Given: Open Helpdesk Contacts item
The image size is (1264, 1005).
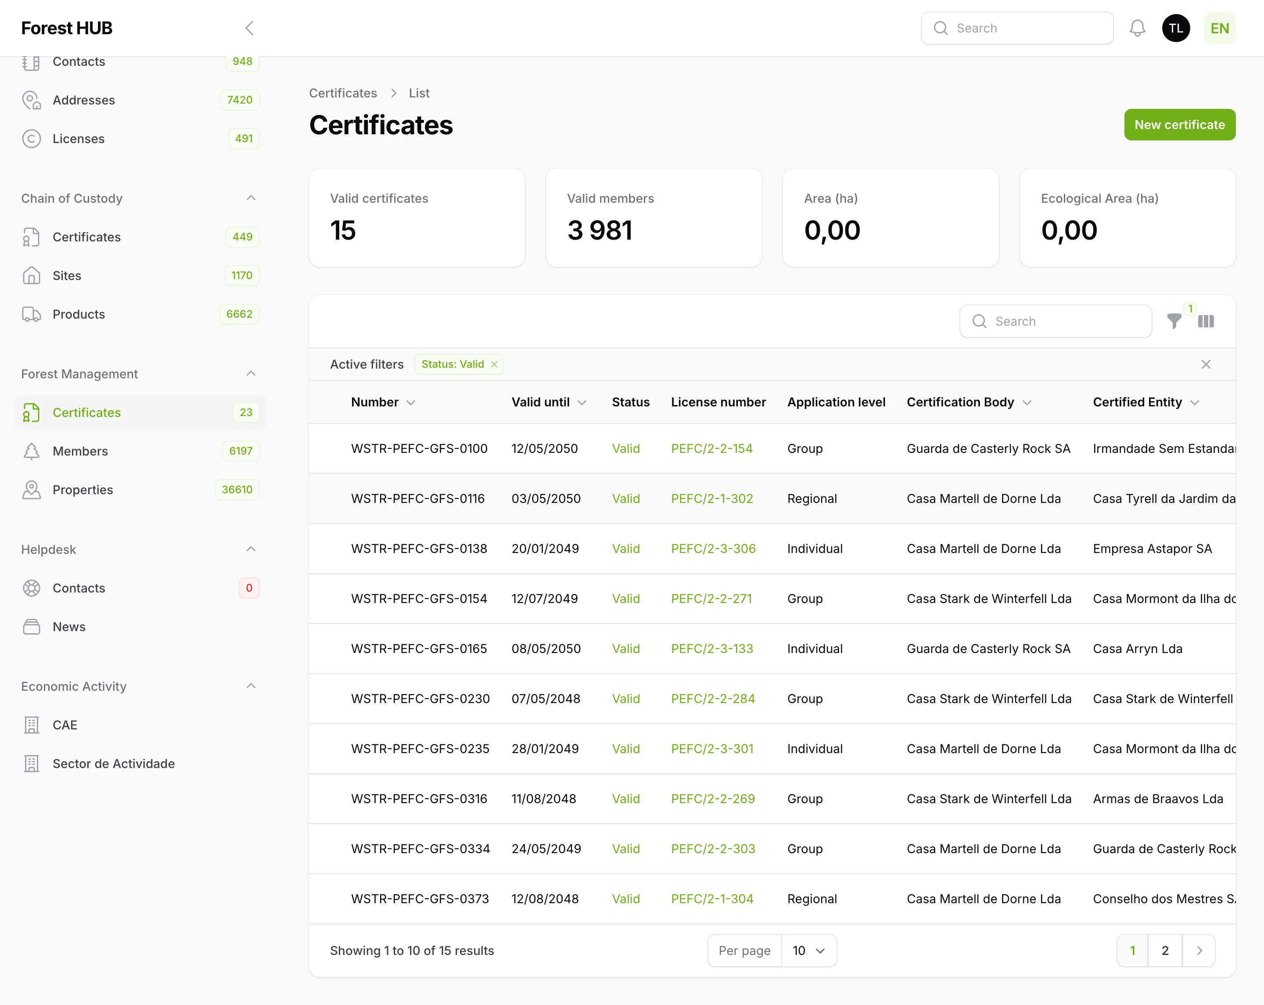Looking at the screenshot, I should pyautogui.click(x=140, y=588).
